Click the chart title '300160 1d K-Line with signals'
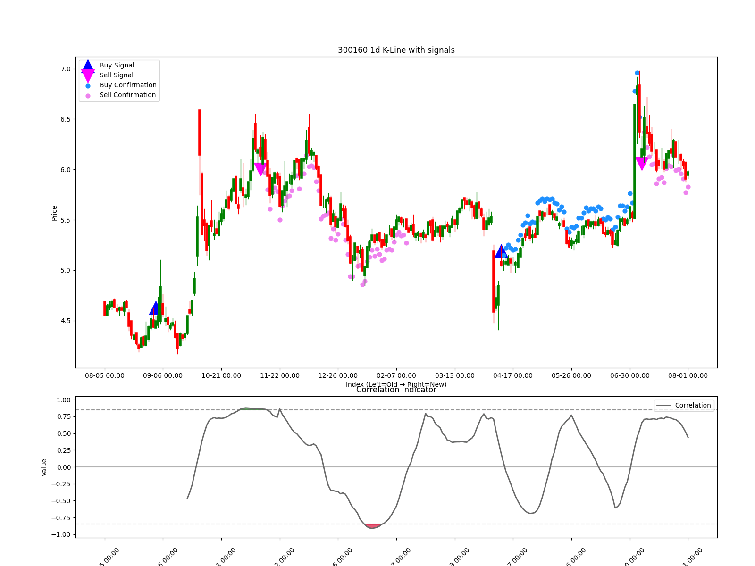This screenshot has width=755, height=566. pos(396,50)
